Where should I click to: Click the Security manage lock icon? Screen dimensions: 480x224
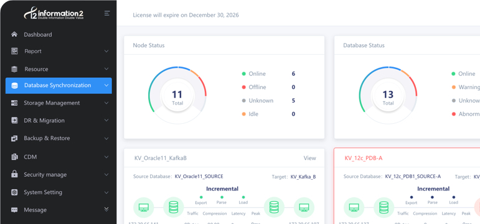click(x=14, y=174)
